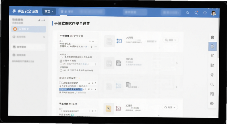Screen dimensions: 227x124
Task: Click the arrow collapse icon atop left sidebar
Action: 41,20
